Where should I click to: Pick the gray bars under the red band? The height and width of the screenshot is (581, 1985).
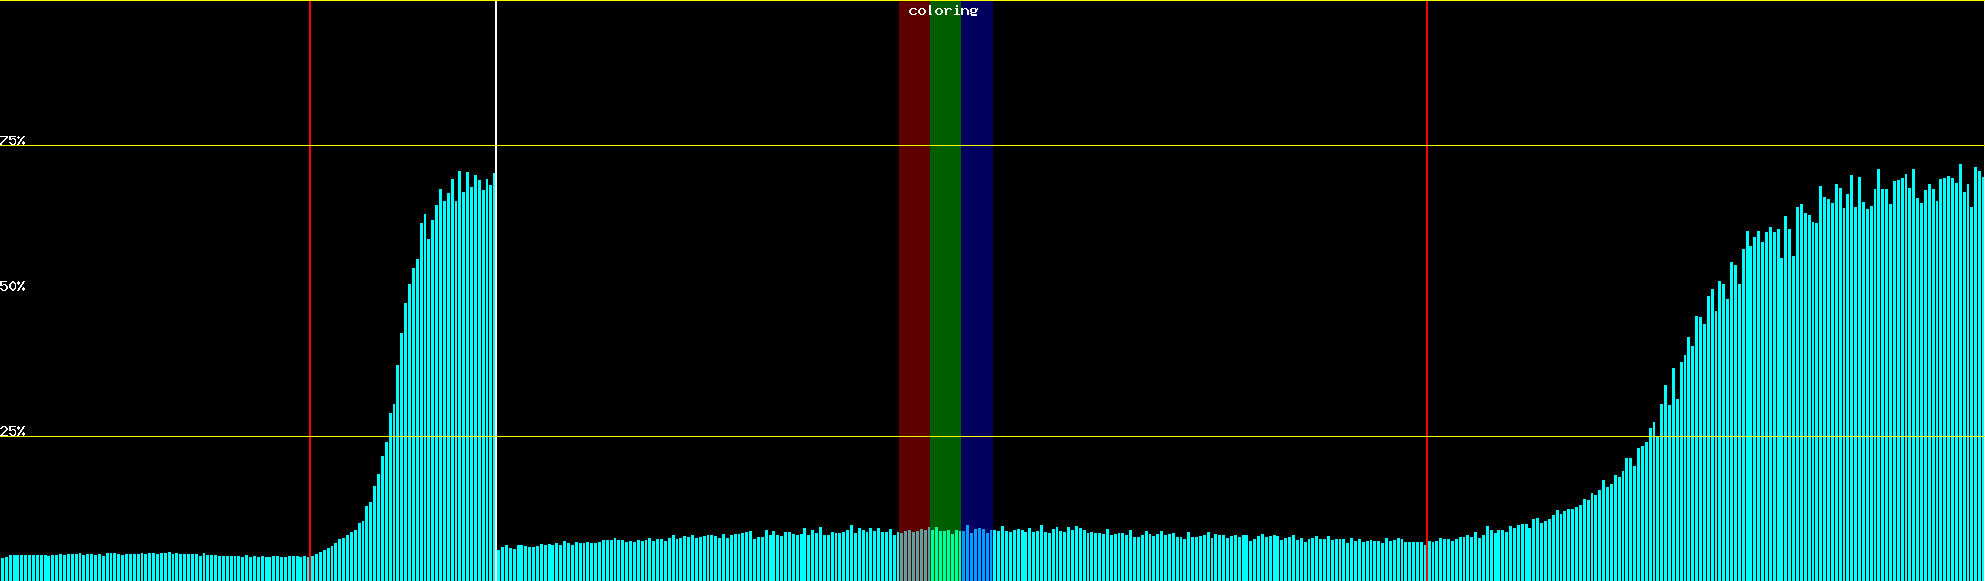click(x=914, y=557)
